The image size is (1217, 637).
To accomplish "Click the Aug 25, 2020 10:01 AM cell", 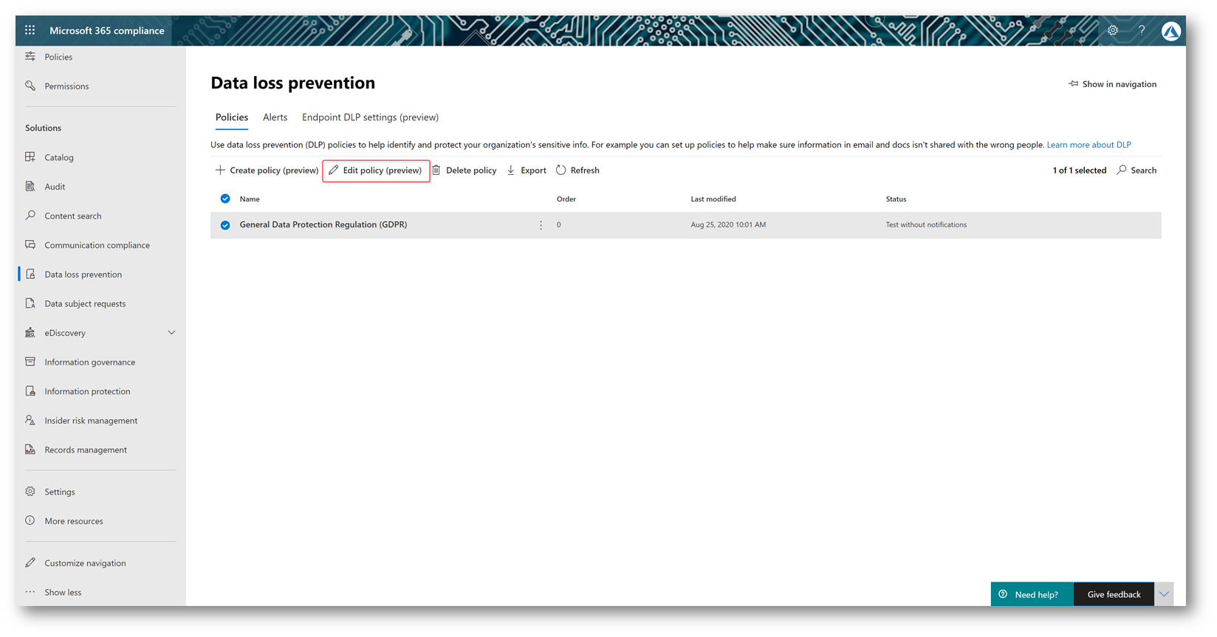I will click(x=728, y=225).
